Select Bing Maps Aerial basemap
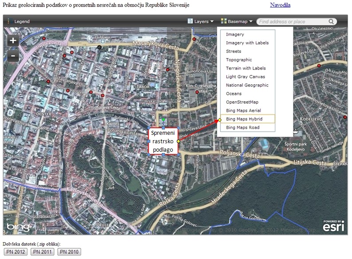This screenshot has width=352, height=259. (248, 110)
